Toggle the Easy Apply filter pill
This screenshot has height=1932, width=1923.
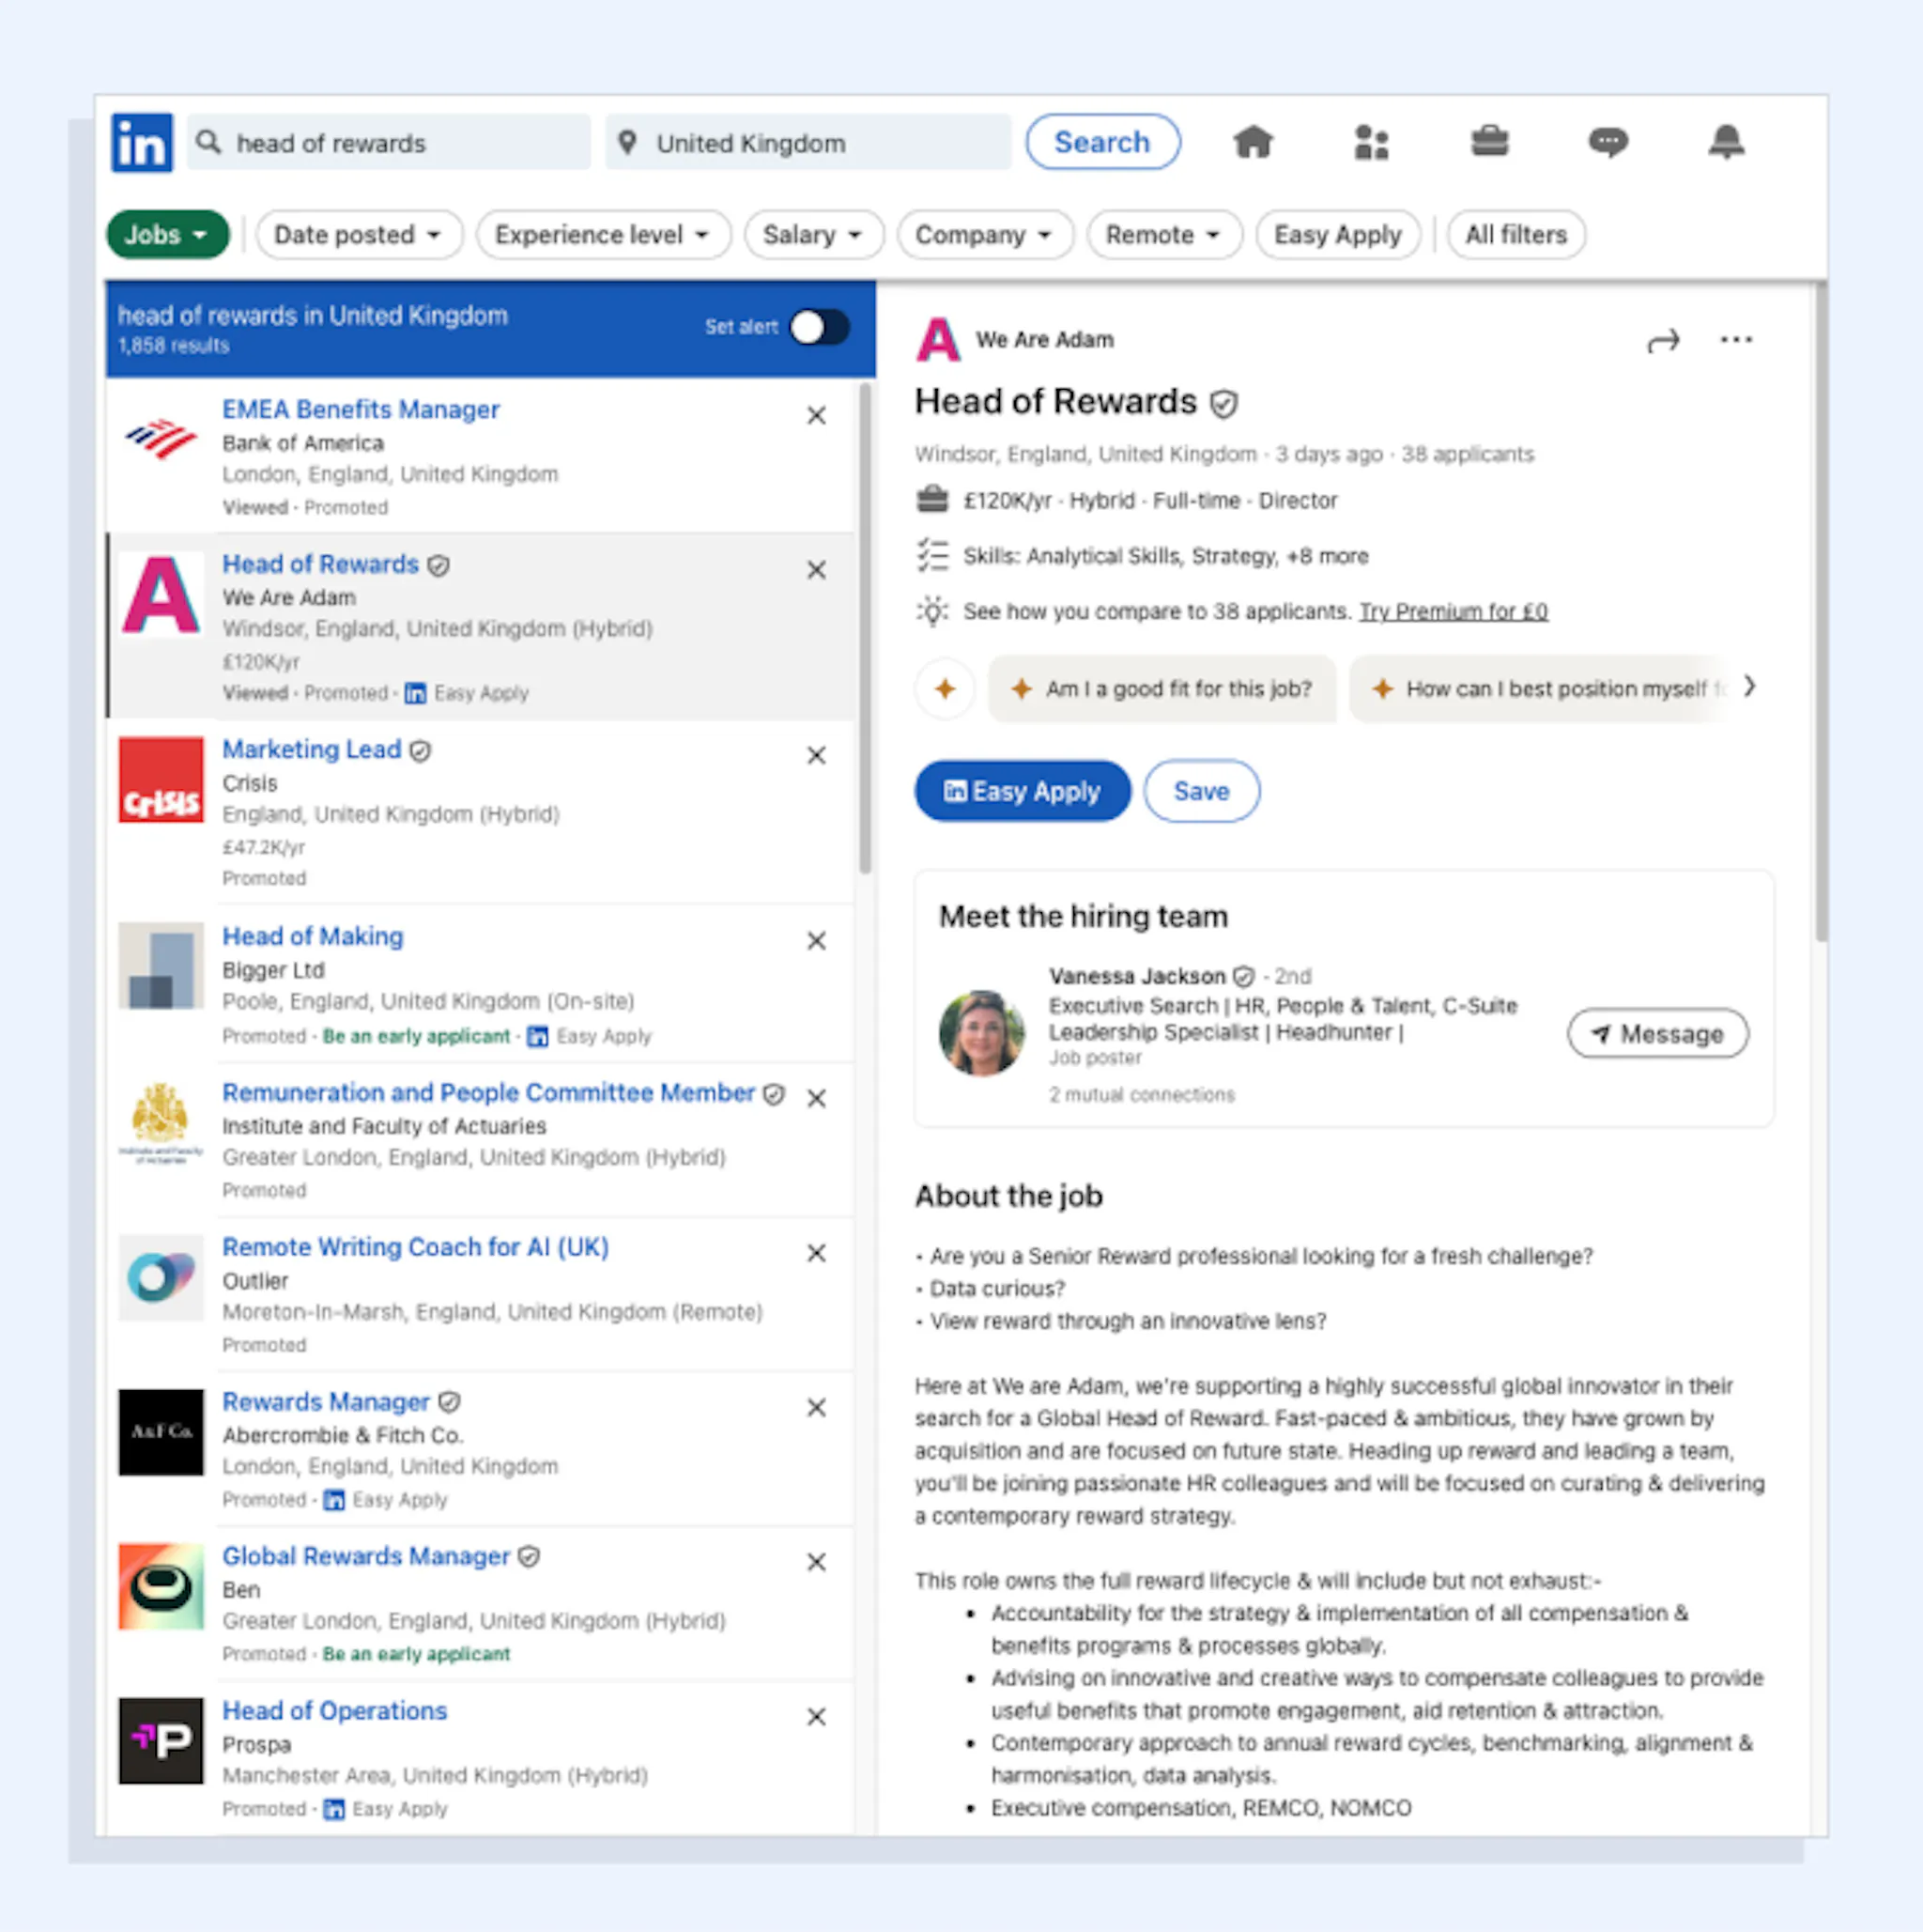pos(1337,235)
